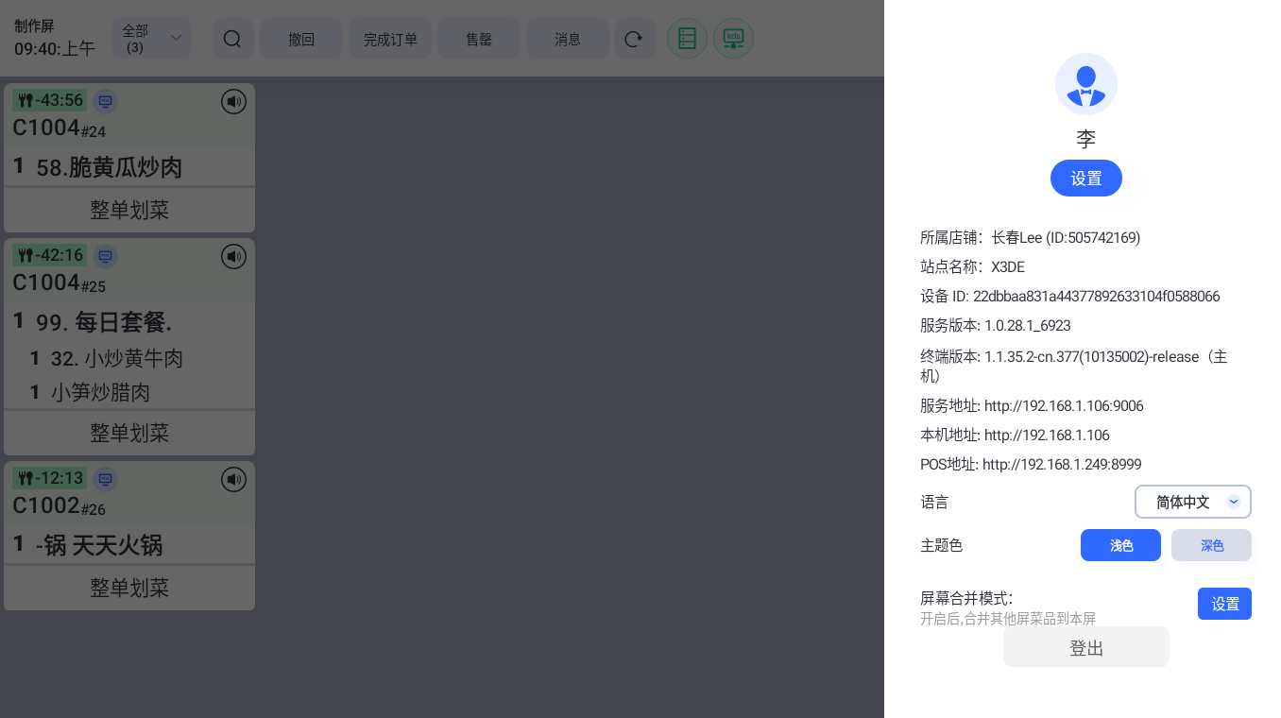The width and height of the screenshot is (1281, 718).
Task: Click the screen icon on order #24
Action: [x=106, y=101]
